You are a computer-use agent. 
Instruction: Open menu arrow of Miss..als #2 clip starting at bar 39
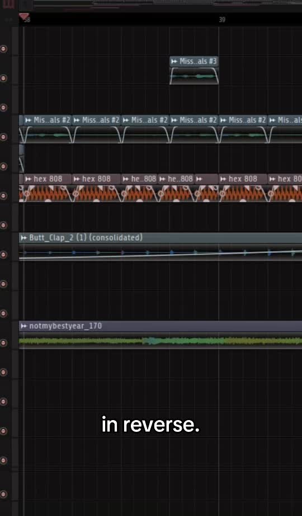point(224,121)
